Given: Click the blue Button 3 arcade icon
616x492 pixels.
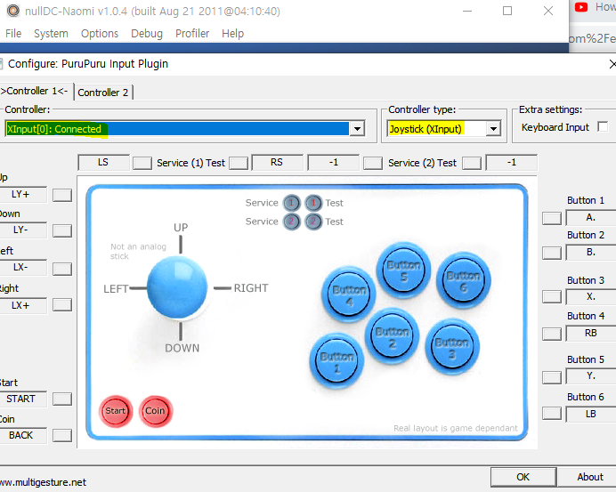Looking at the screenshot, I should tap(452, 347).
